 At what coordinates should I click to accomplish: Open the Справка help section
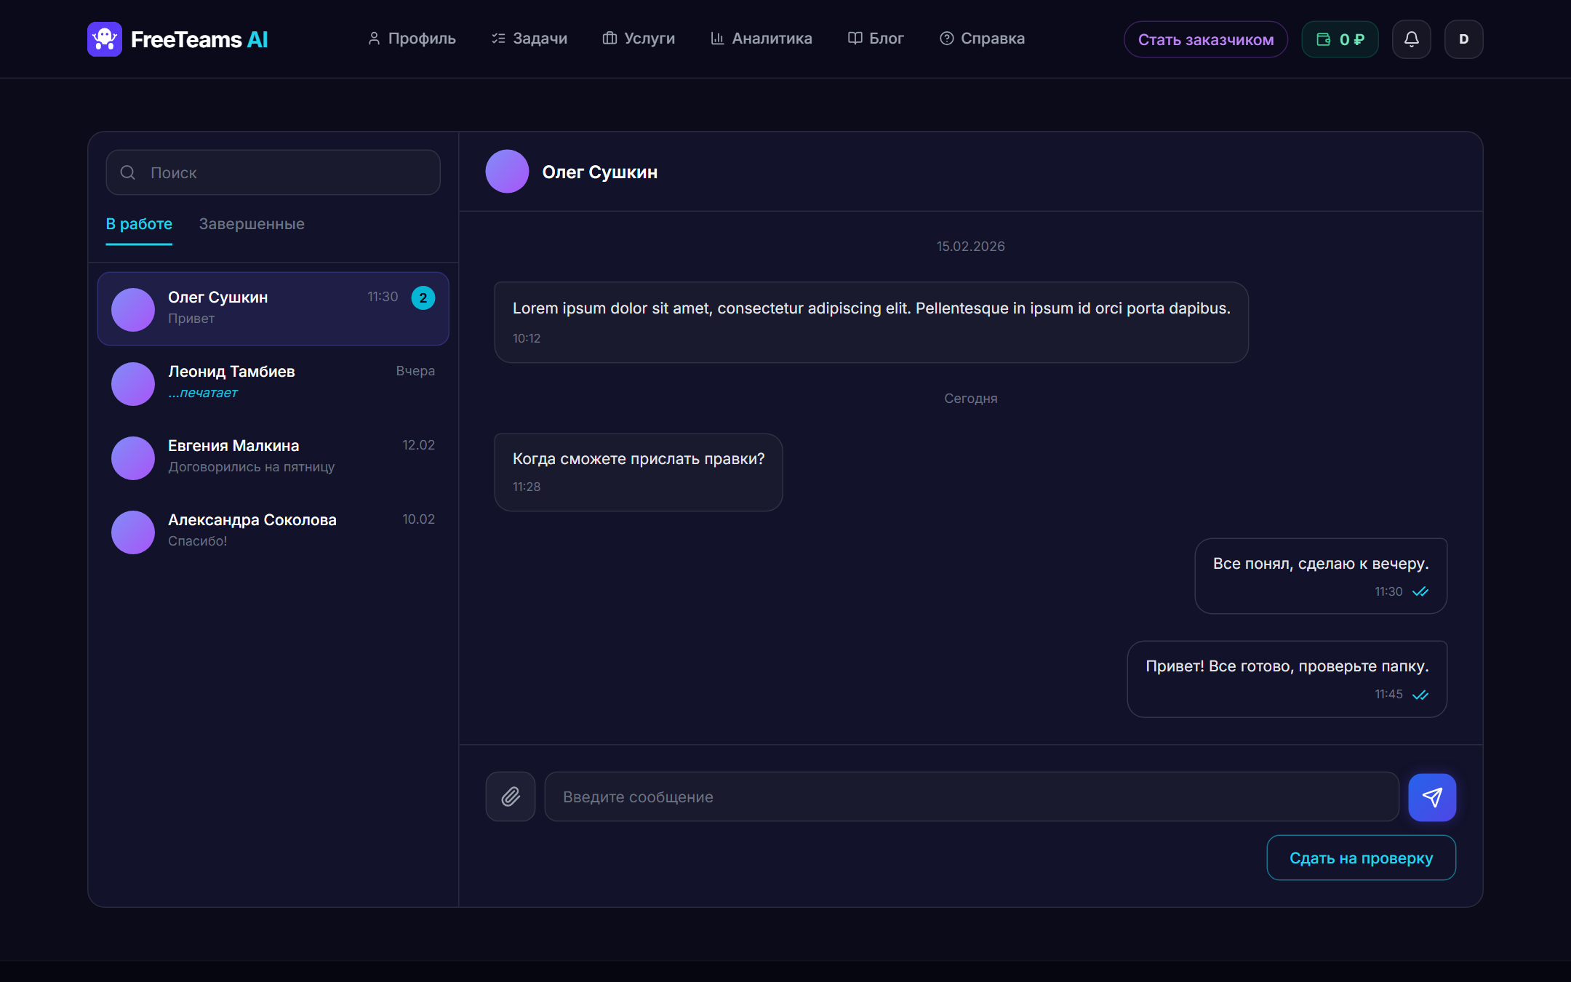pos(982,39)
